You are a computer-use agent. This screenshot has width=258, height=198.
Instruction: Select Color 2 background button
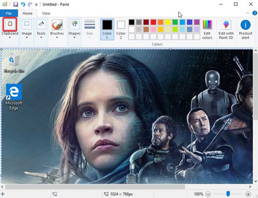pos(121,29)
